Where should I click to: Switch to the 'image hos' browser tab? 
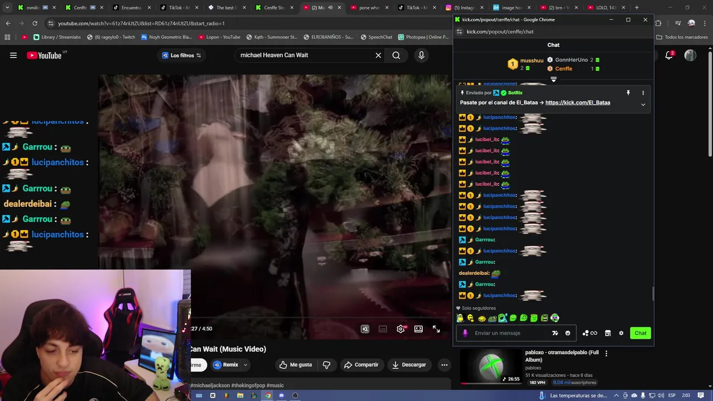point(511,8)
